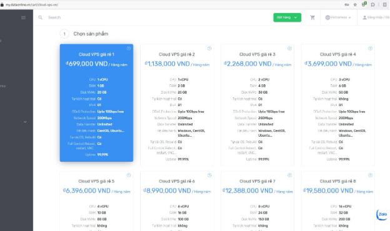Screen dimensions: 390x231
Task: Select the Cloud VPS giá rẻ 3 title
Action: [257, 54]
